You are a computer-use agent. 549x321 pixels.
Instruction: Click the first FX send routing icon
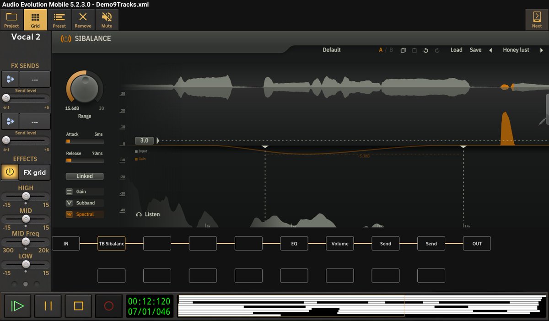click(10, 80)
